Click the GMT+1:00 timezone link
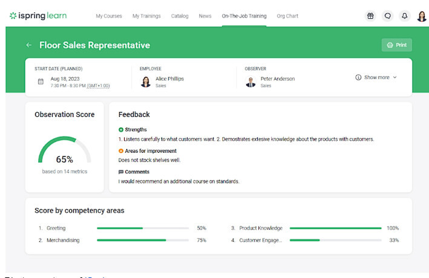The width and height of the screenshot is (429, 278). click(x=98, y=86)
